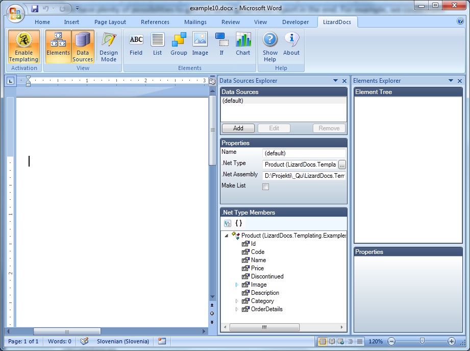Close the Data Sources Explorer pane

(344, 81)
